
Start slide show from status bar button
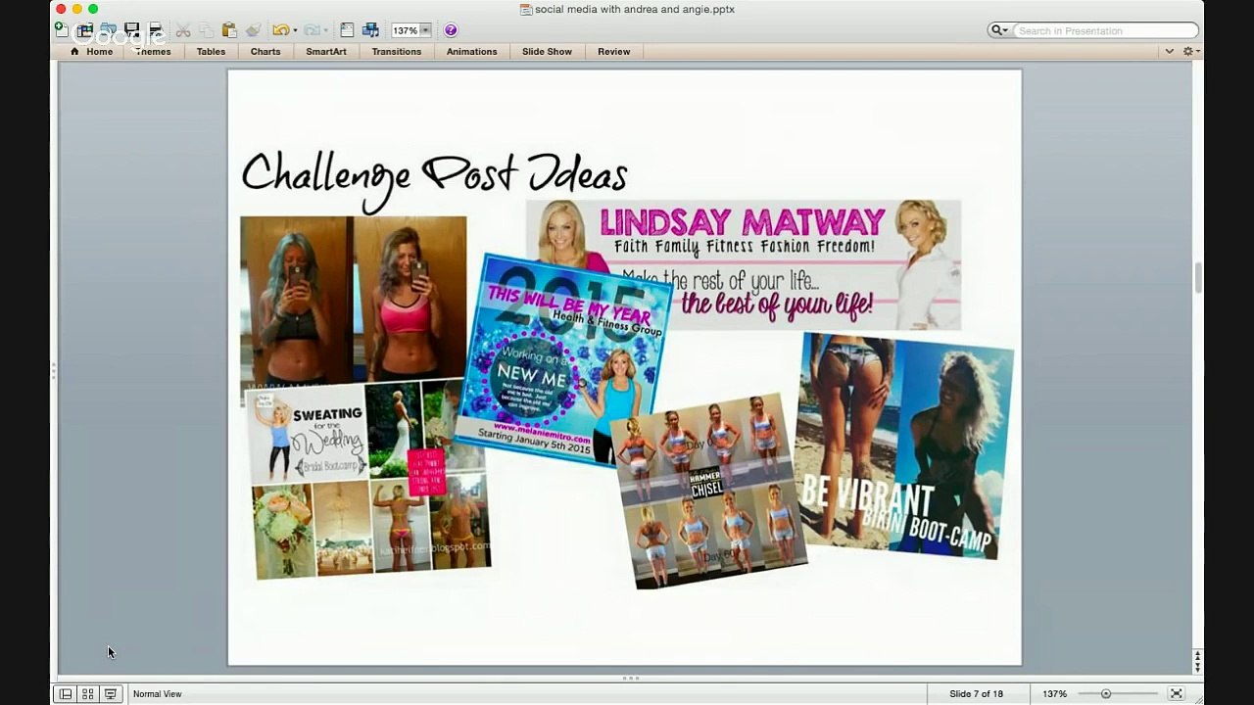110,694
